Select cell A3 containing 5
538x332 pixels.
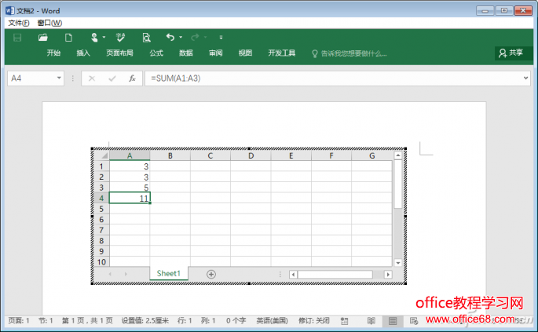130,188
